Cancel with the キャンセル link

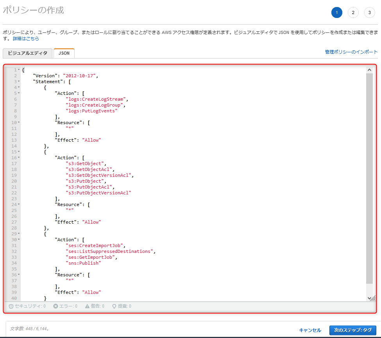point(310,330)
